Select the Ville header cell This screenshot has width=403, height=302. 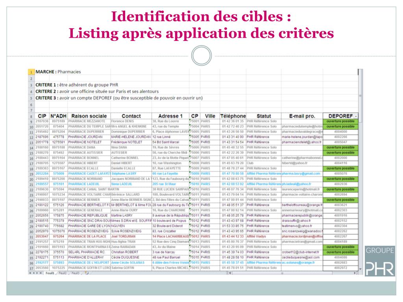pyautogui.click(x=210, y=116)
